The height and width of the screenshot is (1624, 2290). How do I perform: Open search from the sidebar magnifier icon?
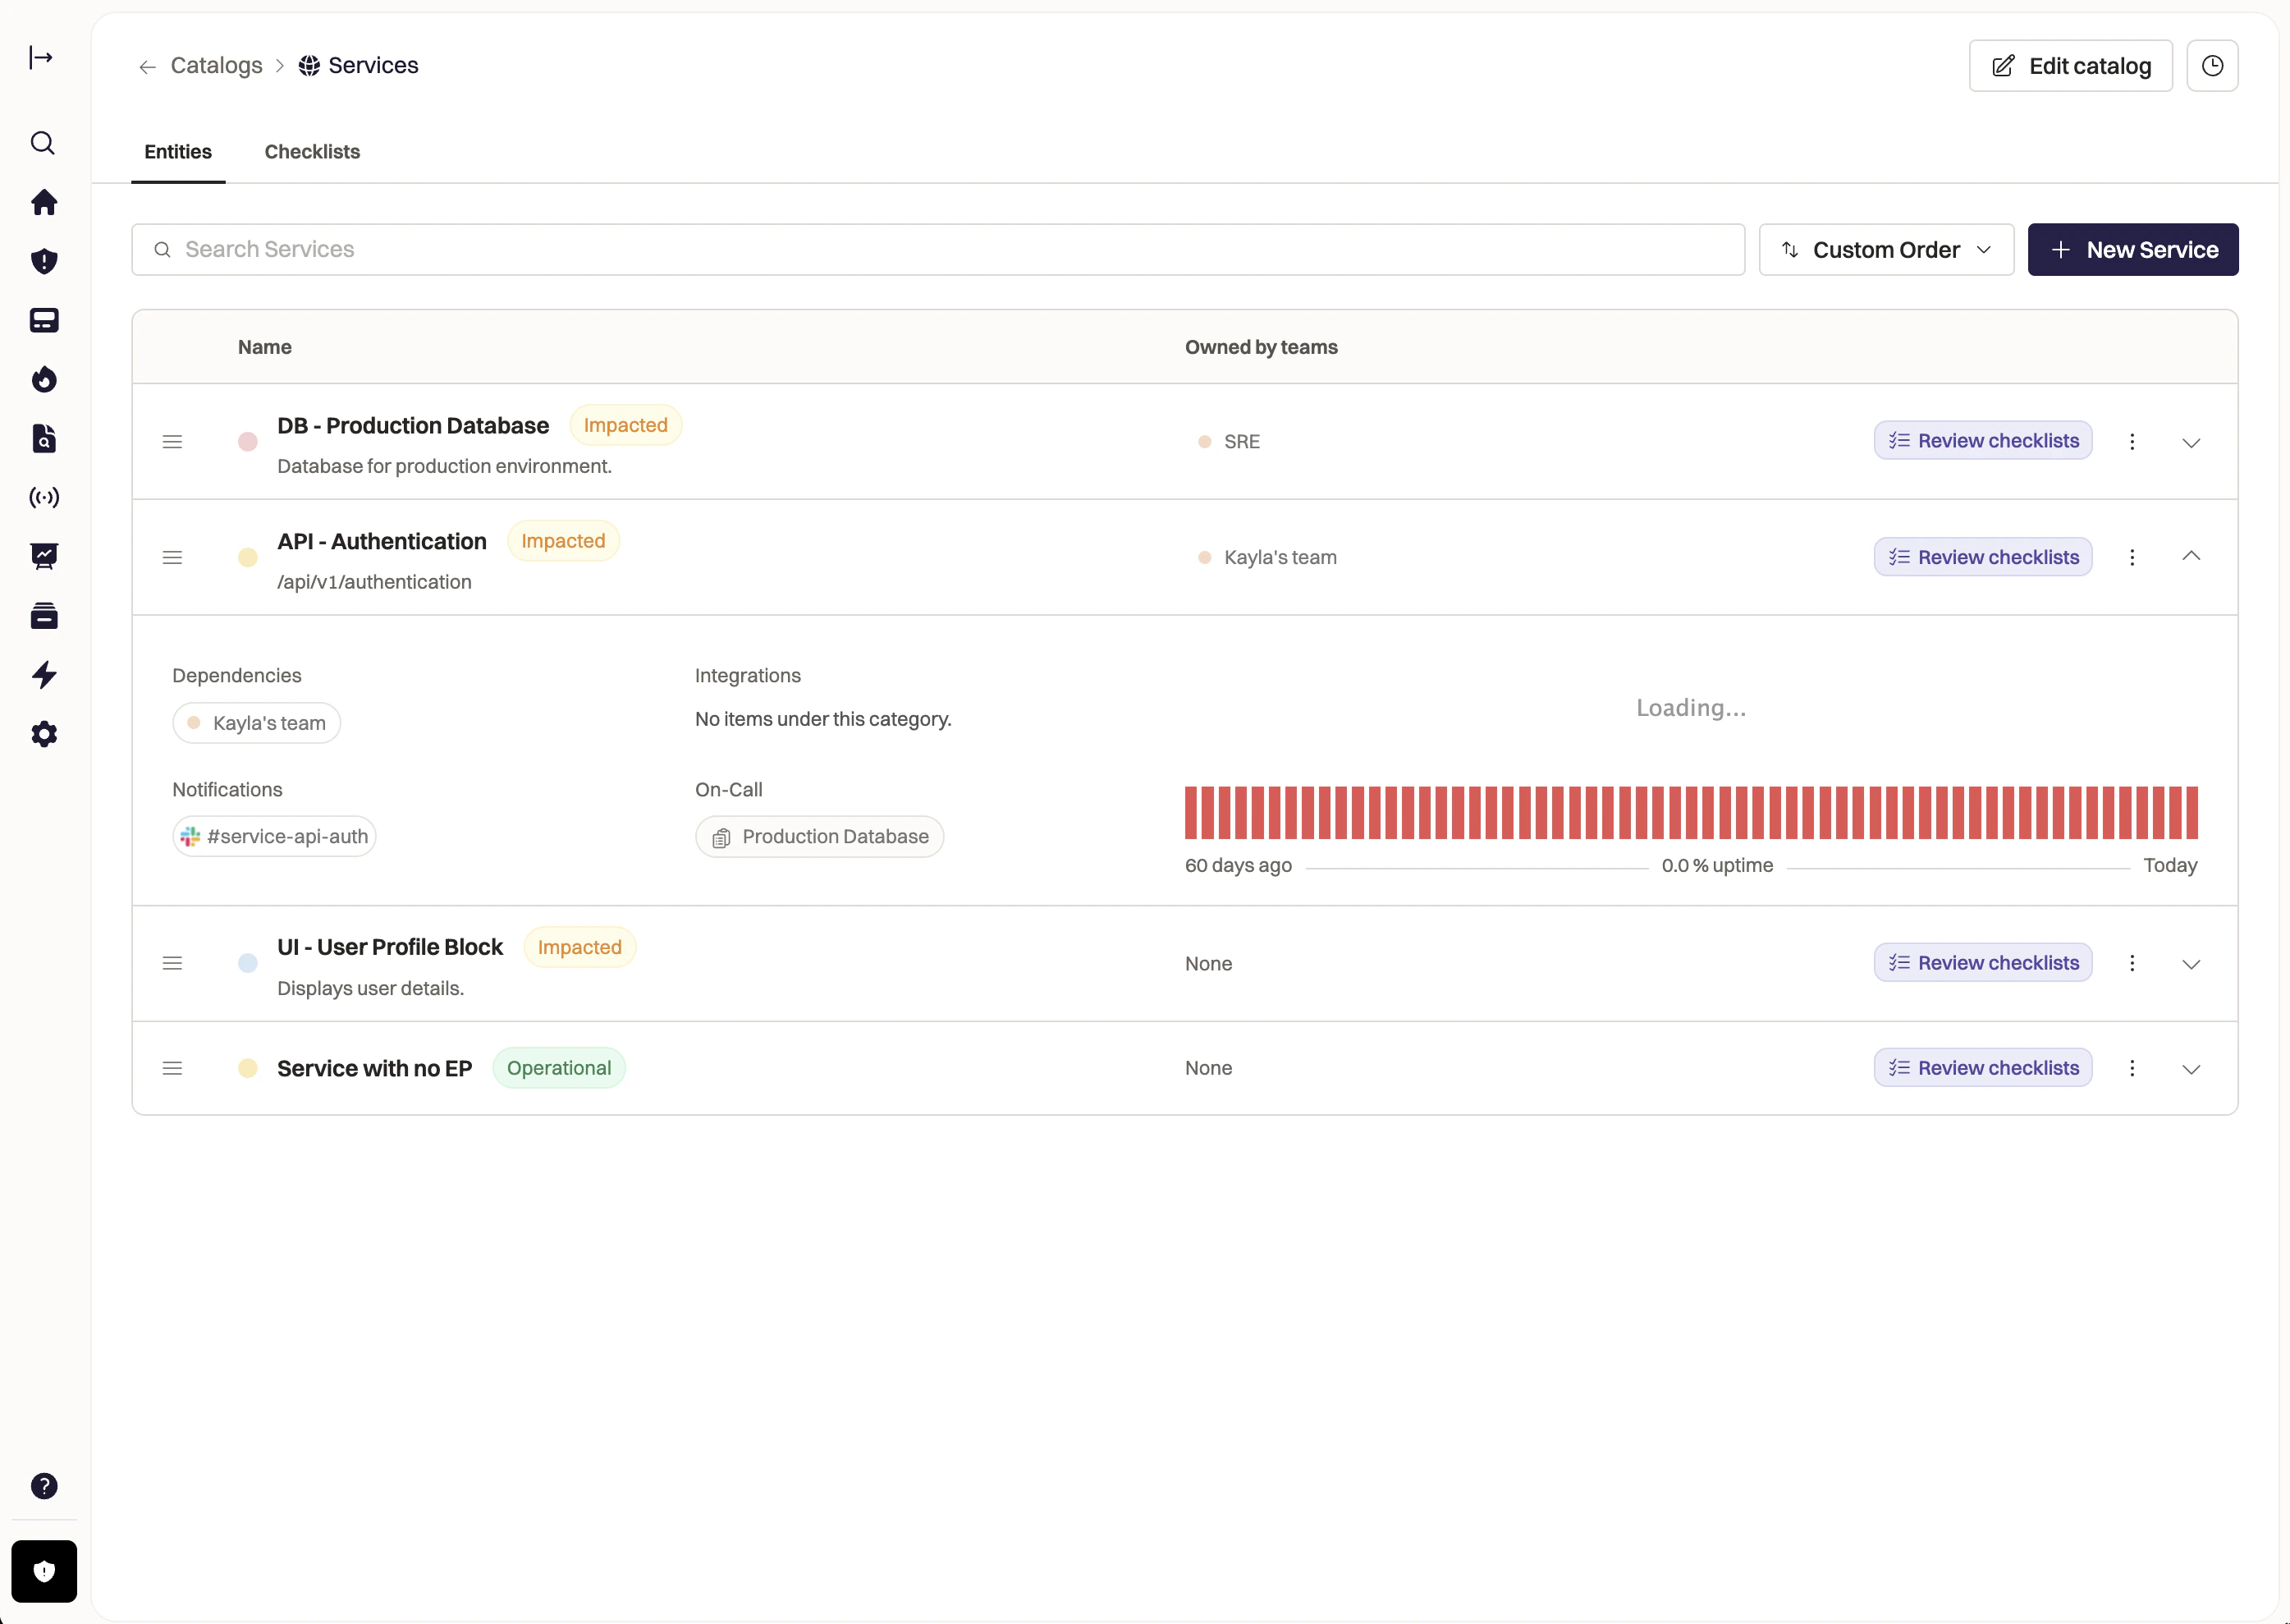(x=42, y=143)
